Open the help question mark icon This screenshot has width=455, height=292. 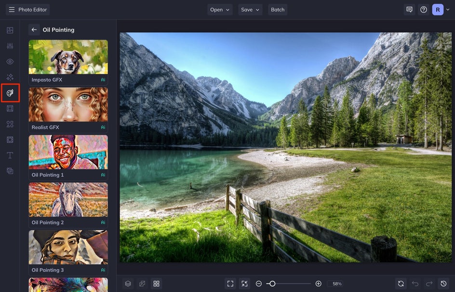(x=424, y=10)
